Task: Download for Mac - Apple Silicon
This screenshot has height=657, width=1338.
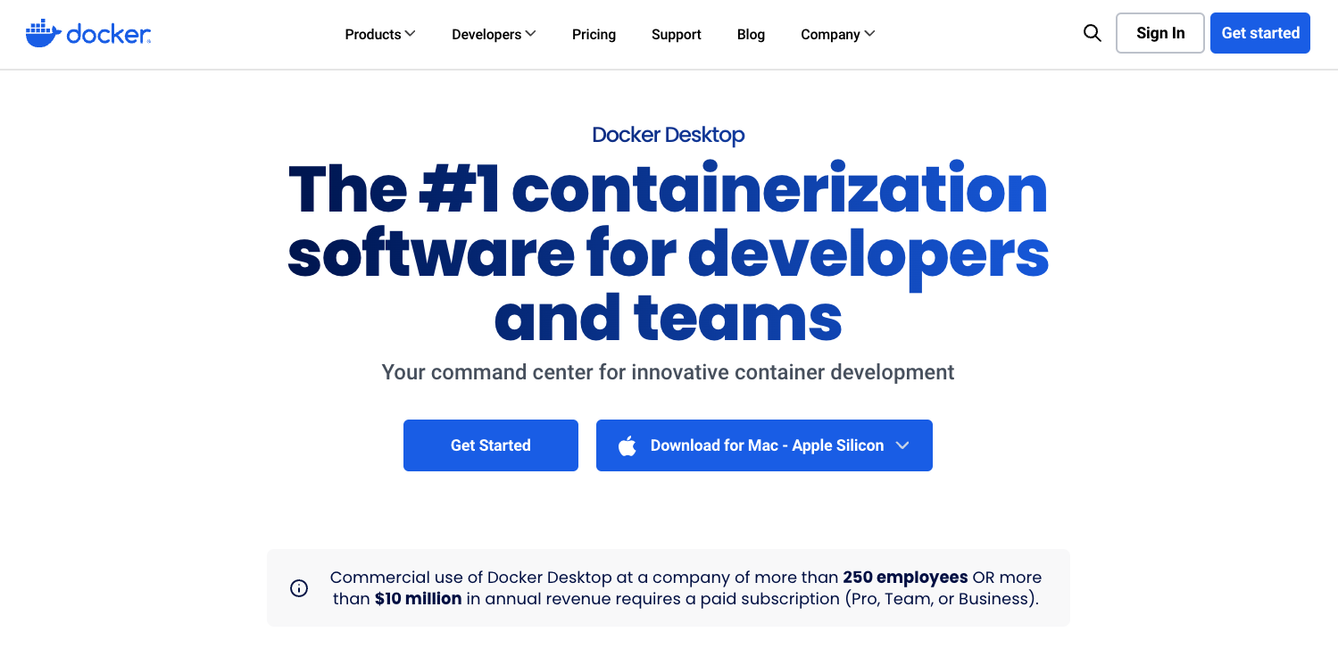Action: pos(764,445)
